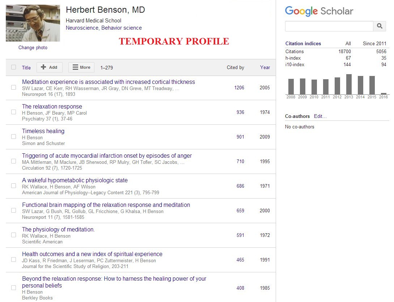This screenshot has height=302, width=394.
Task: Click the i10-index value 144
Action: (x=347, y=65)
